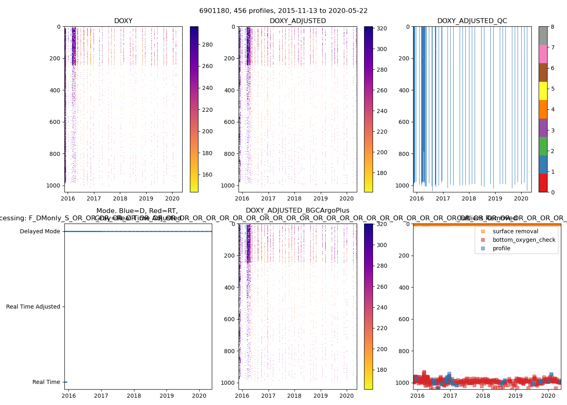The width and height of the screenshot is (567, 405).
Task: Click the Real Time axis label
Action: [46, 382]
